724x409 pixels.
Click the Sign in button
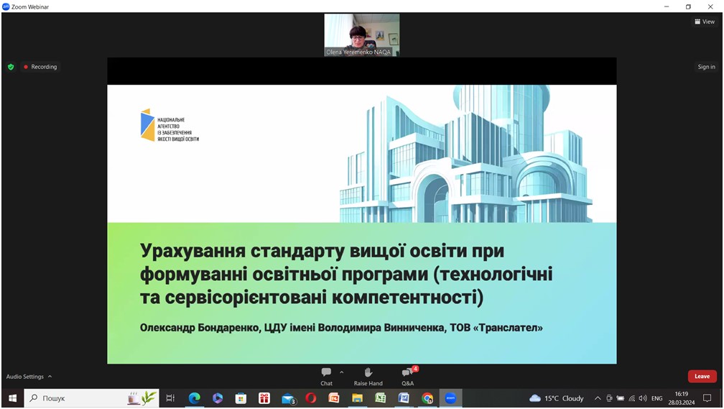click(x=706, y=67)
